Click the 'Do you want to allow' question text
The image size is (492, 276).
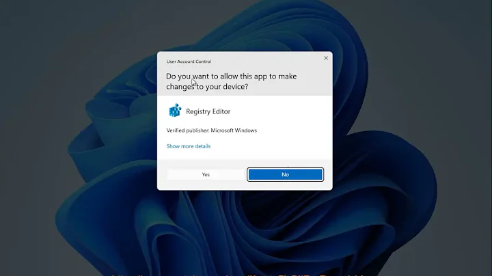coord(231,81)
